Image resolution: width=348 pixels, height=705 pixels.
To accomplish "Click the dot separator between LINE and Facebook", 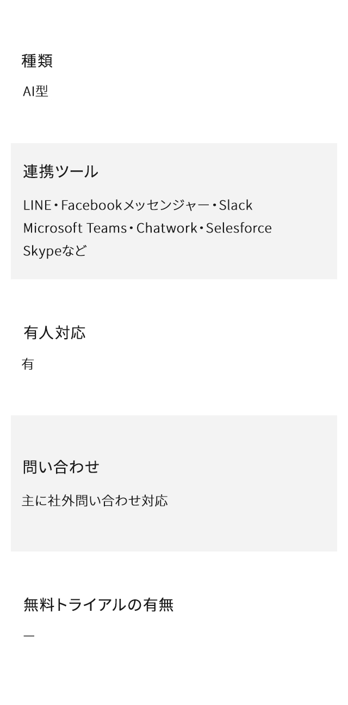I will [55, 206].
